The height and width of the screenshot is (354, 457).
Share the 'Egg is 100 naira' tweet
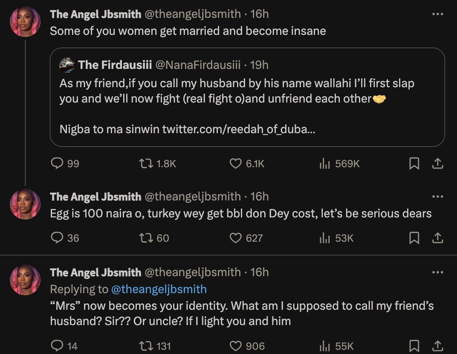[x=438, y=238]
